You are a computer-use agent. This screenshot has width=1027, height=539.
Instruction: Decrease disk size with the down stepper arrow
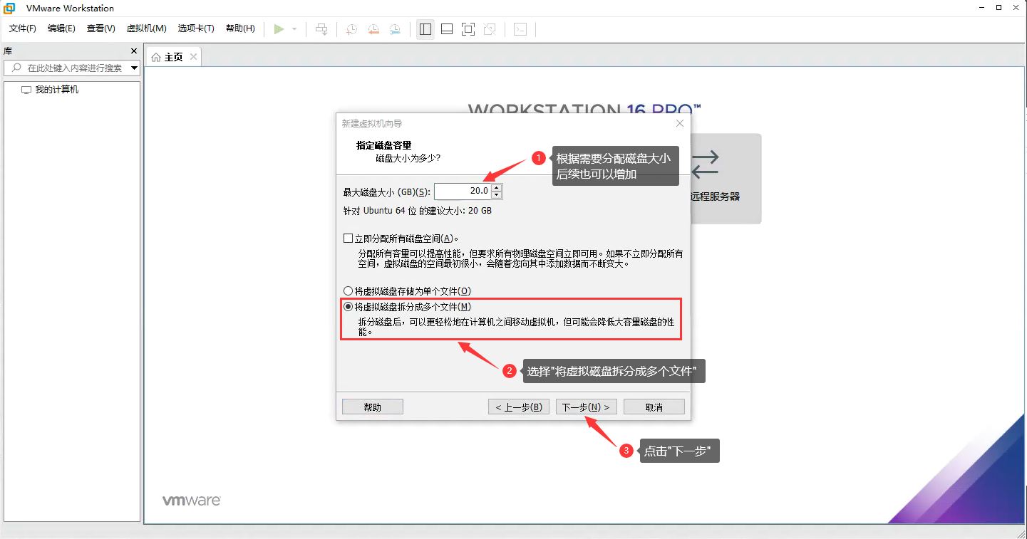click(497, 195)
